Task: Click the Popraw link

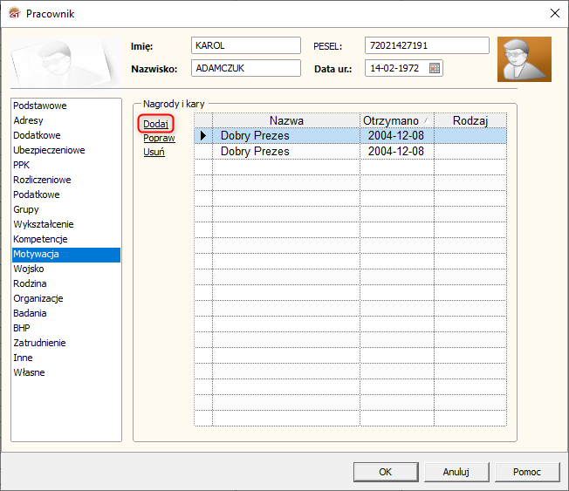Action: (159, 138)
